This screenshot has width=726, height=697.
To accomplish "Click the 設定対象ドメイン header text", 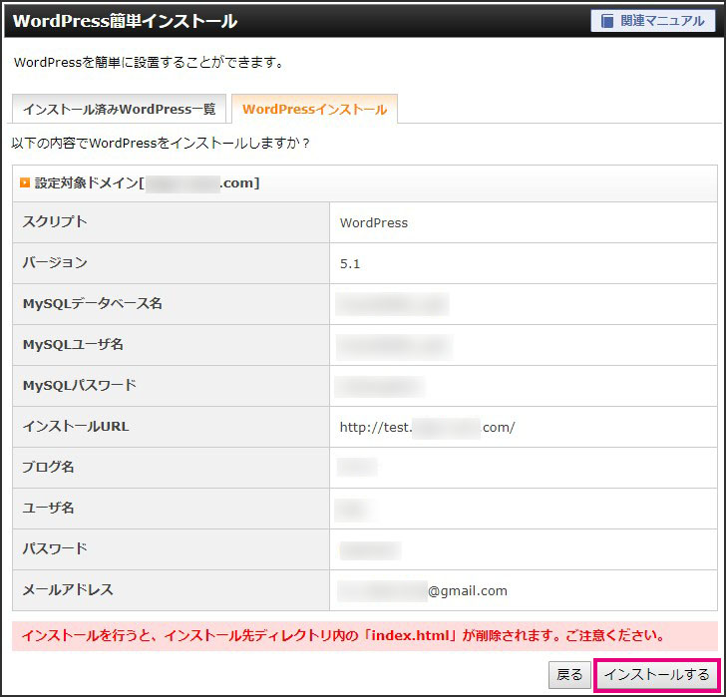I will [147, 182].
